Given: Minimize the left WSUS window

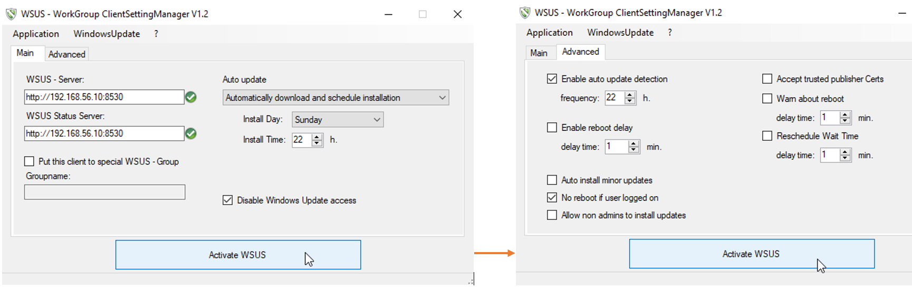Looking at the screenshot, I should [388, 14].
